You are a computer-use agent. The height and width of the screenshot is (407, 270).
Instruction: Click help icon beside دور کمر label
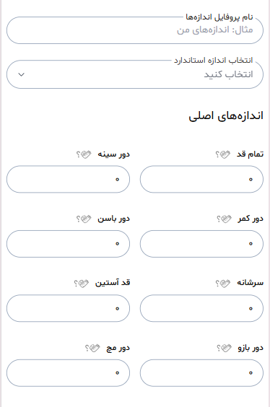224,219
